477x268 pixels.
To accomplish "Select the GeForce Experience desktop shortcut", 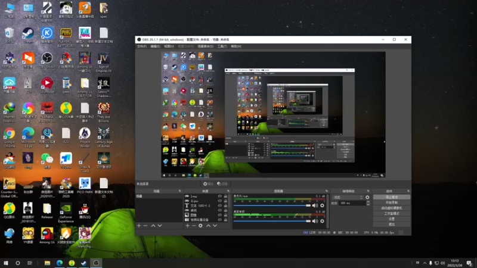I will (x=66, y=213).
